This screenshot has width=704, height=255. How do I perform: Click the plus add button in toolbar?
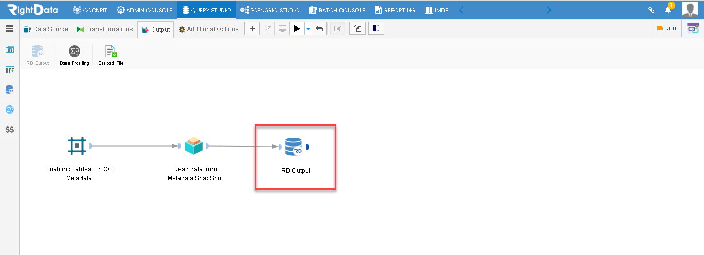(x=252, y=29)
